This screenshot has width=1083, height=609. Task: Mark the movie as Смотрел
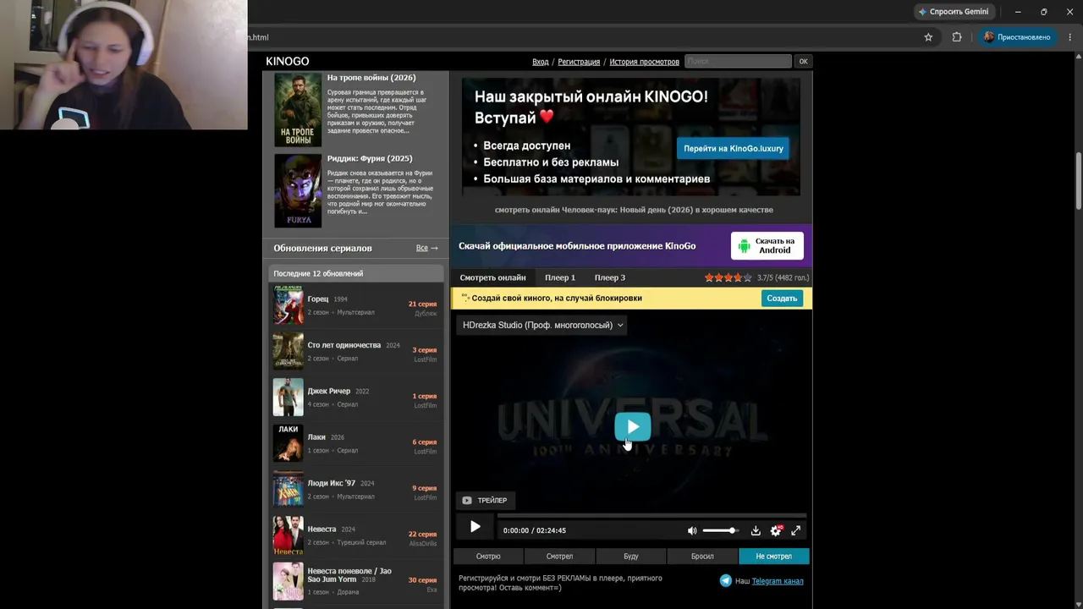coord(559,556)
